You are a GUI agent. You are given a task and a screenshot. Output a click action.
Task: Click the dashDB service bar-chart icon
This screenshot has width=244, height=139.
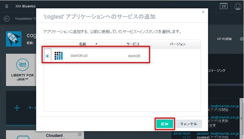tap(59, 55)
